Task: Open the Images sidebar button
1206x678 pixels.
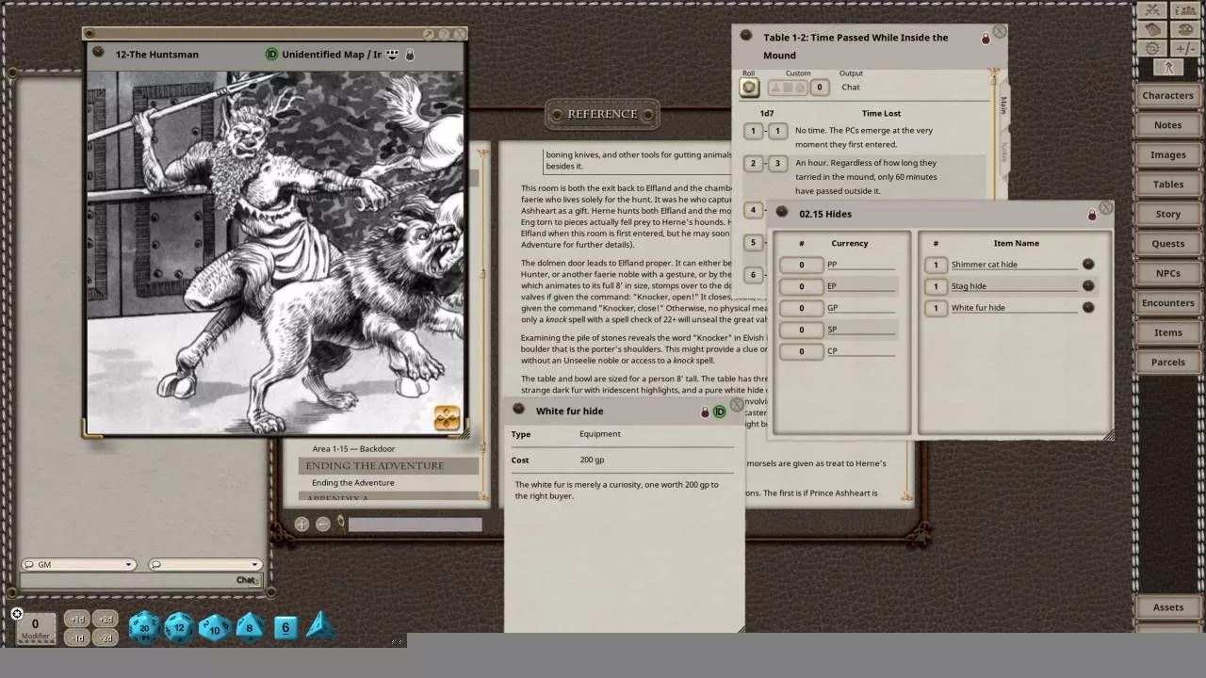Action: pos(1167,154)
